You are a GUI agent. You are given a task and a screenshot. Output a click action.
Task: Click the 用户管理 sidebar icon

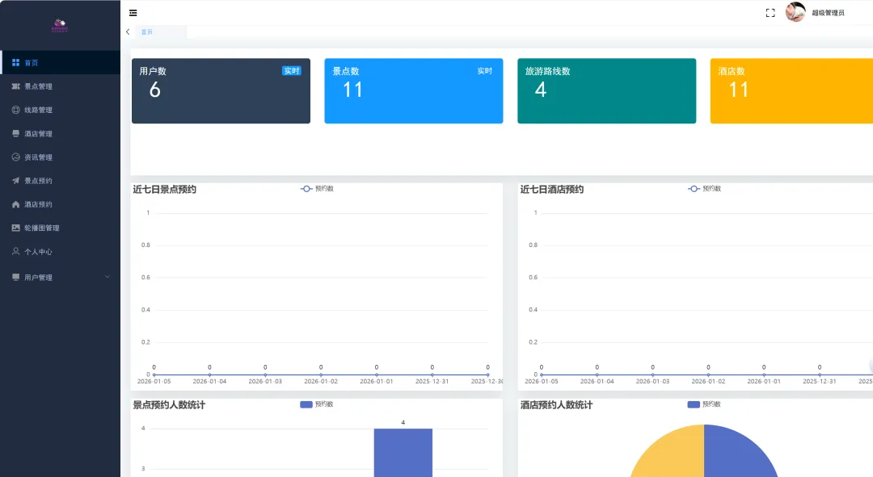pos(15,277)
